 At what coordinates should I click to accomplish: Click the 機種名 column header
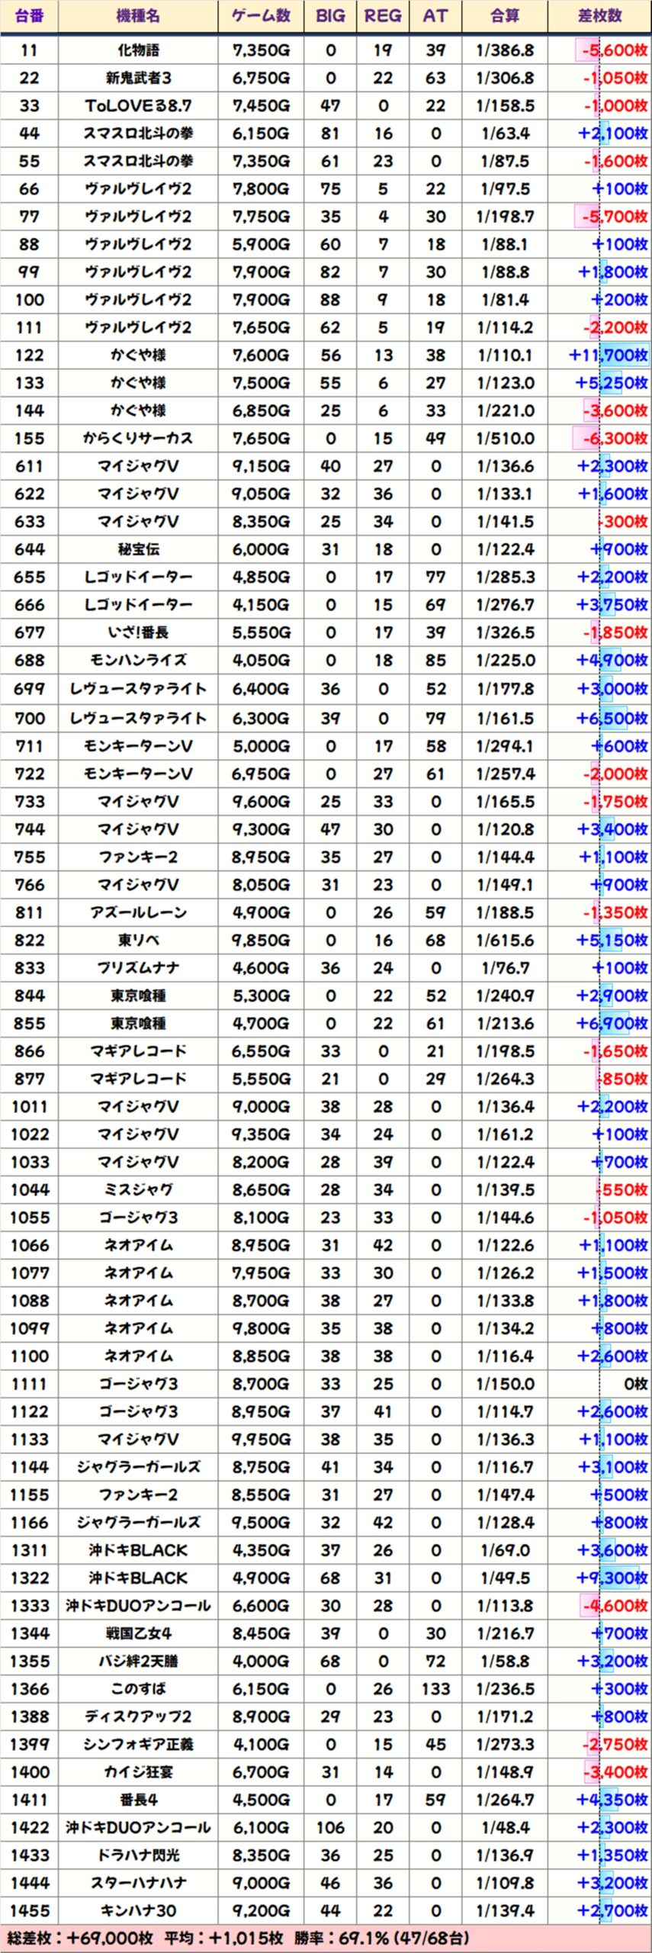click(x=138, y=16)
